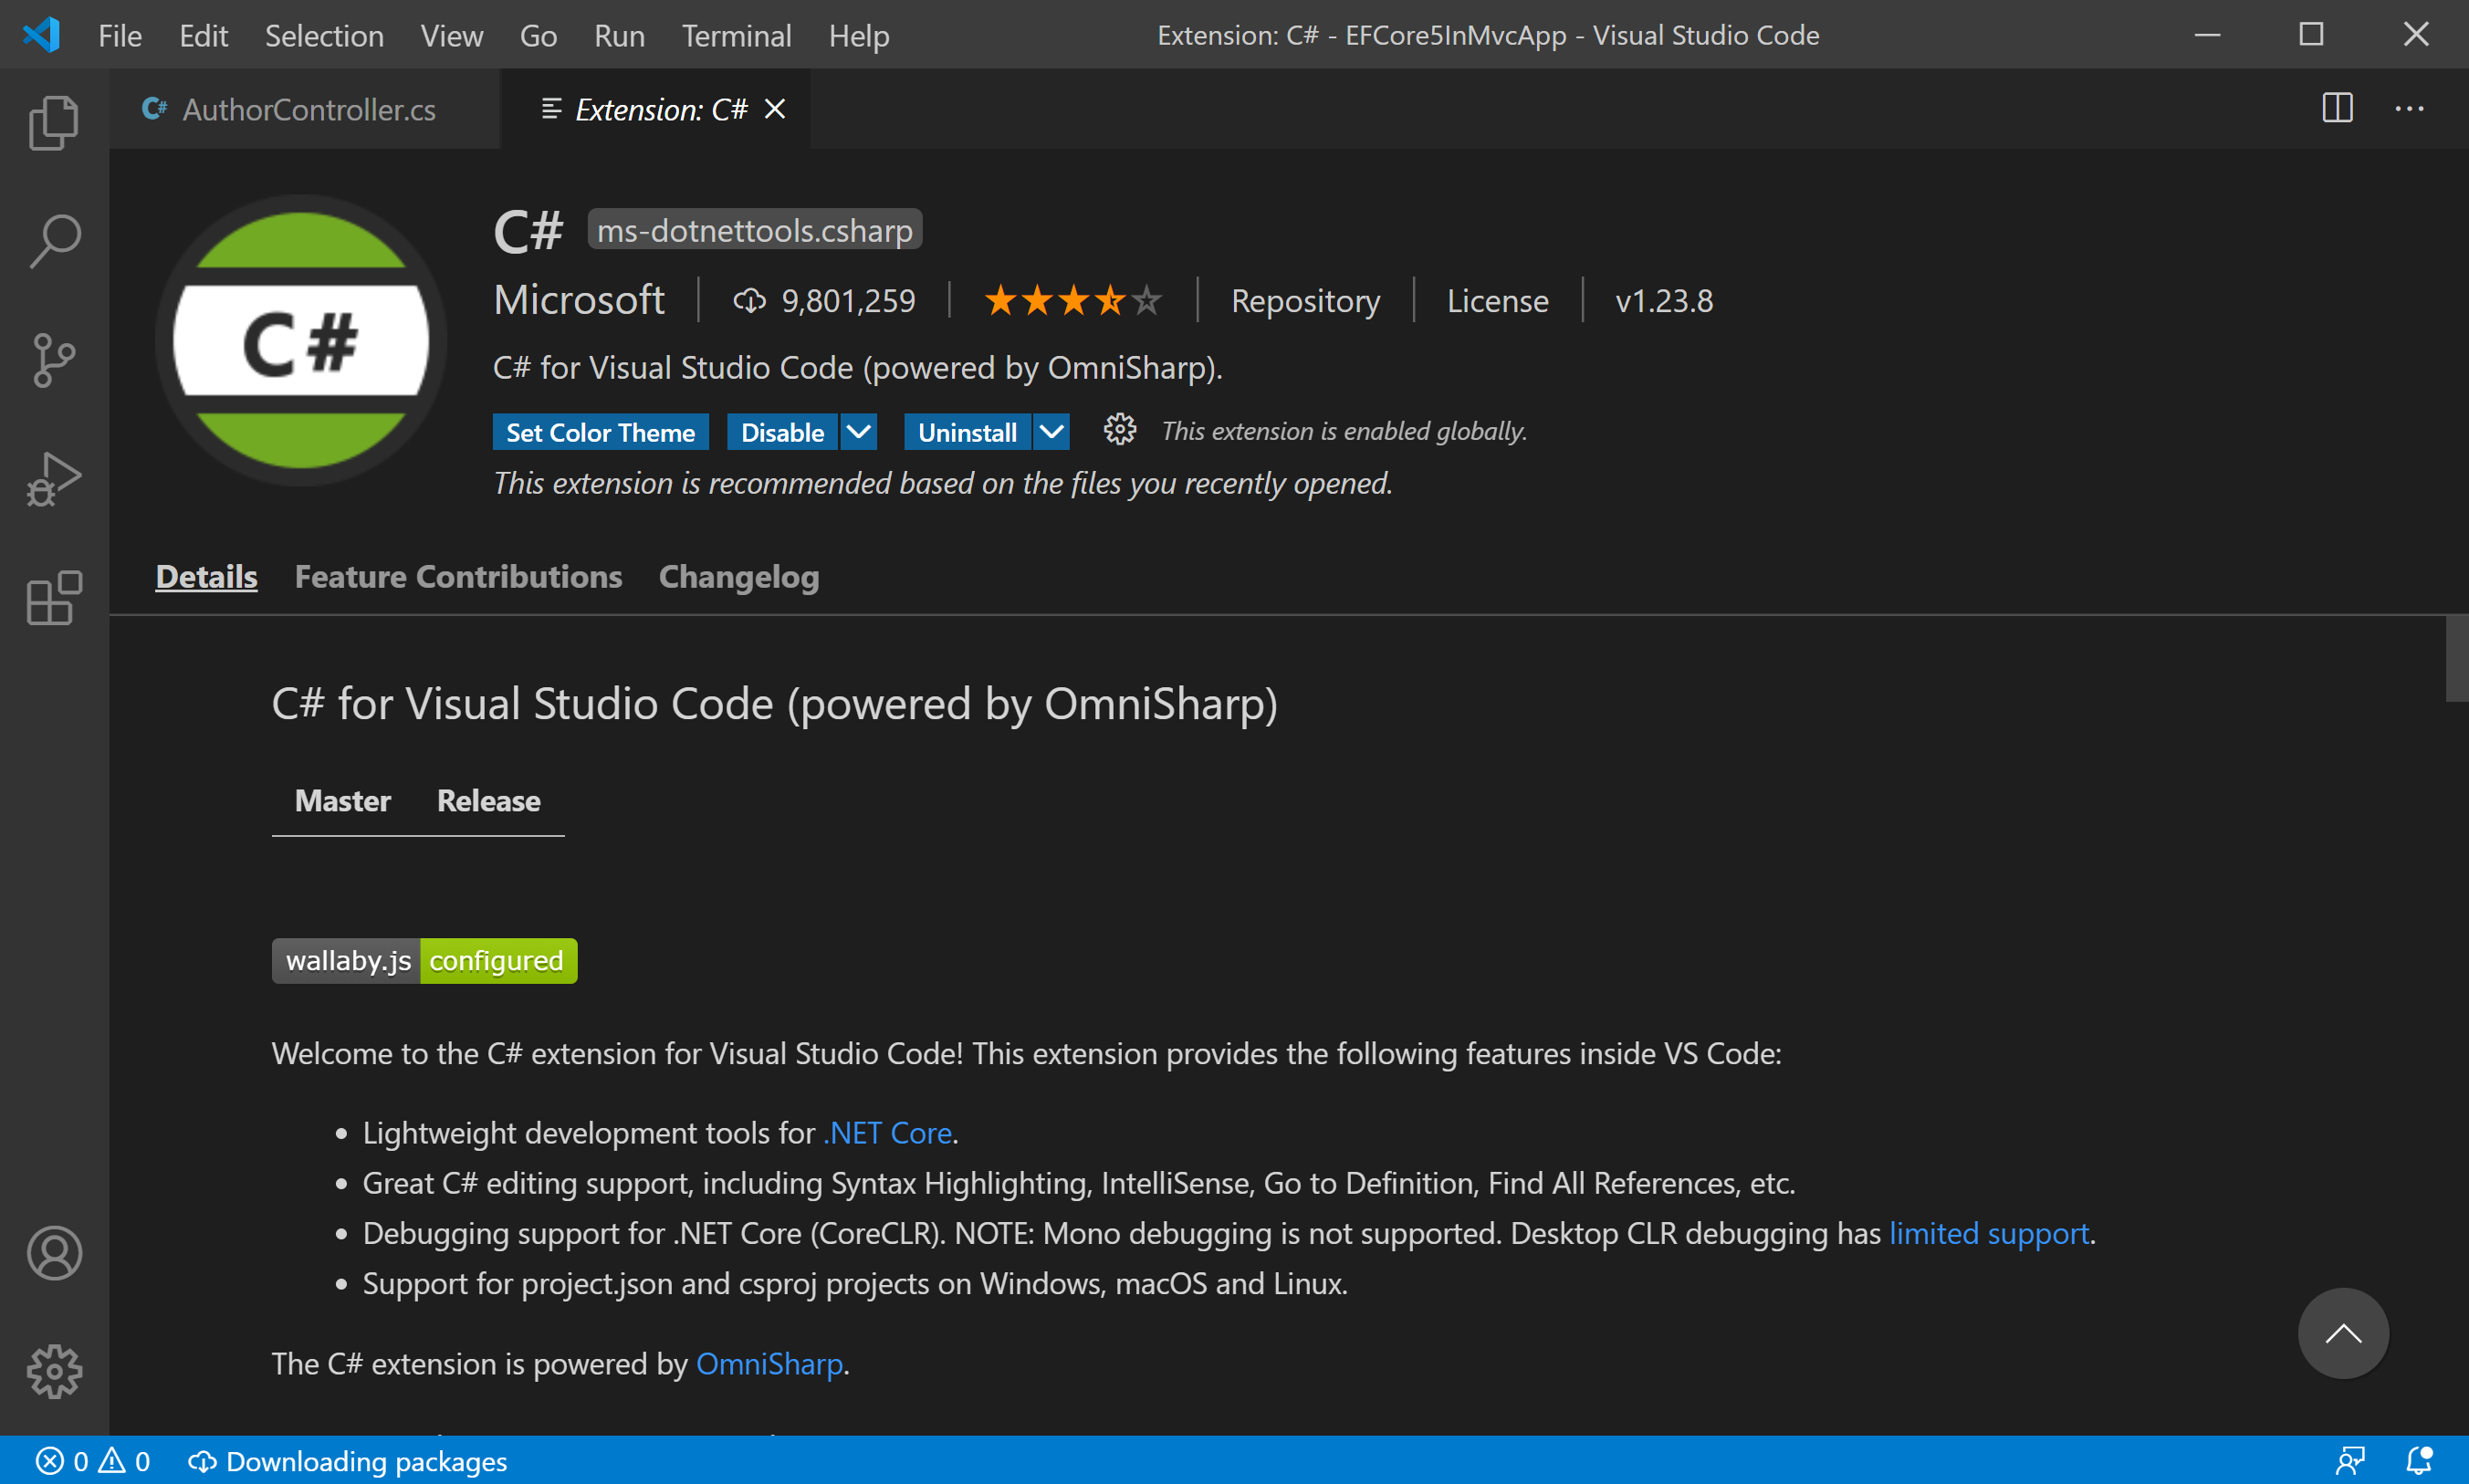
Task: Open the Terminal menu
Action: tap(736, 36)
